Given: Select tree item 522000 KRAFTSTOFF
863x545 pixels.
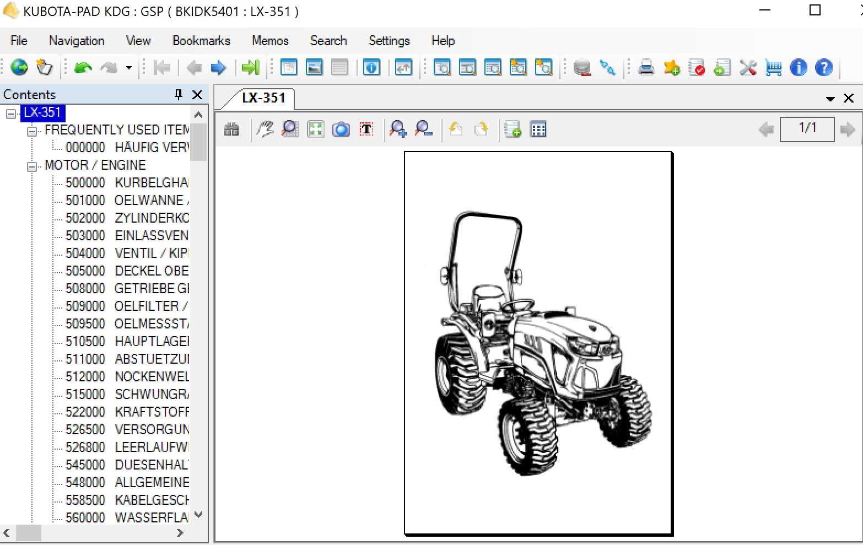Looking at the screenshot, I should coord(127,412).
